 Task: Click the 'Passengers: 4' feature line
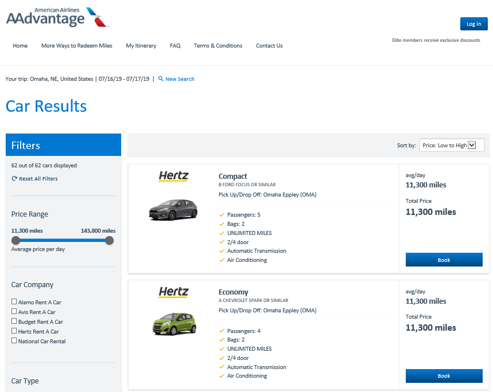pyautogui.click(x=244, y=331)
